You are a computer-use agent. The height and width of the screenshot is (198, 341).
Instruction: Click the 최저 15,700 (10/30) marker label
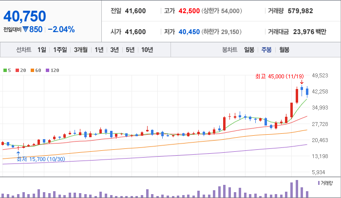click(41, 159)
